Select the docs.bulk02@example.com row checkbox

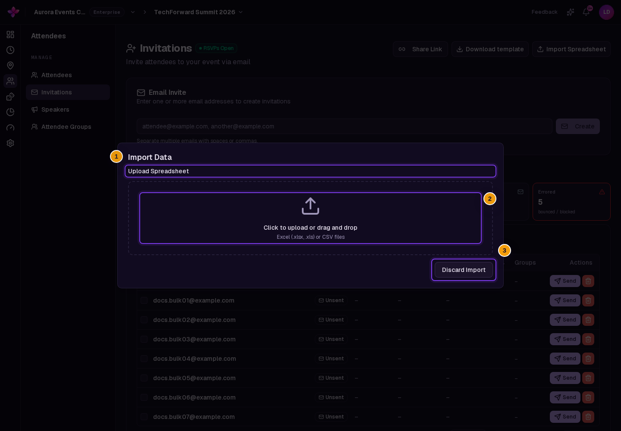pos(144,320)
